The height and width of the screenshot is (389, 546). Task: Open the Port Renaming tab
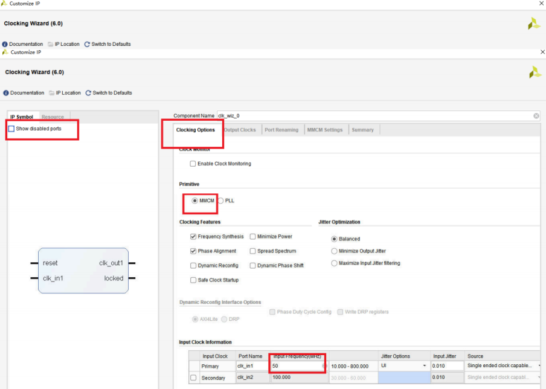pyautogui.click(x=281, y=130)
